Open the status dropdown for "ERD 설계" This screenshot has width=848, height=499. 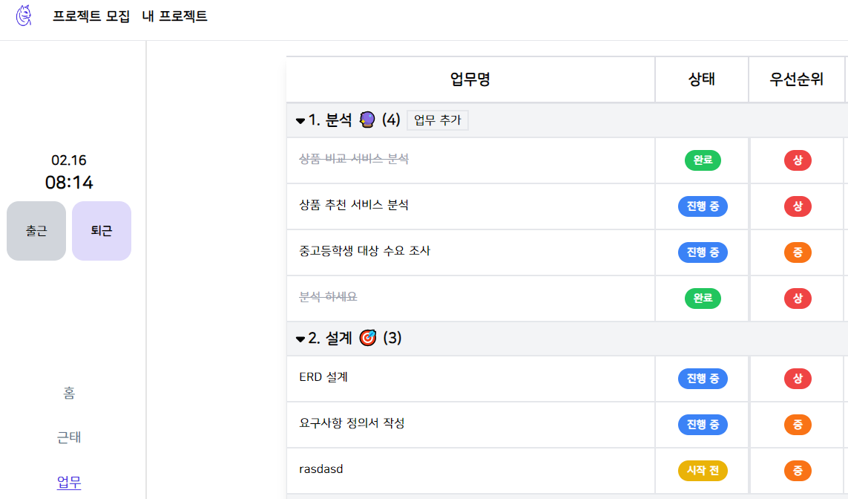pyautogui.click(x=702, y=379)
